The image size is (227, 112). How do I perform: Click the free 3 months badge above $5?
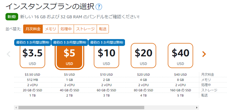click(x=70, y=43)
